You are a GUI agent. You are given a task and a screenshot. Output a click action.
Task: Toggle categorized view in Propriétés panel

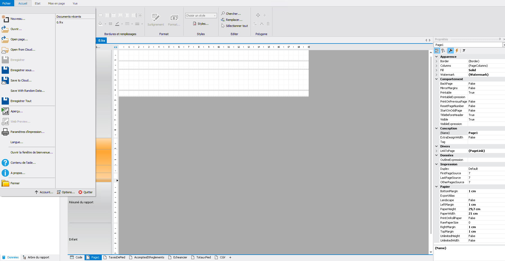click(x=437, y=51)
